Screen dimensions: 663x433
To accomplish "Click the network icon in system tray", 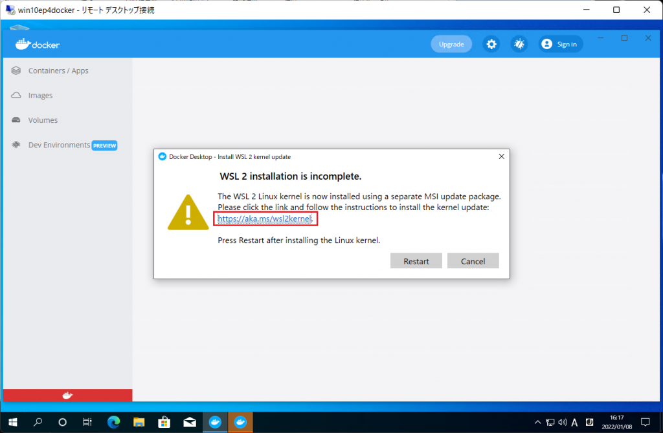I will click(x=550, y=422).
